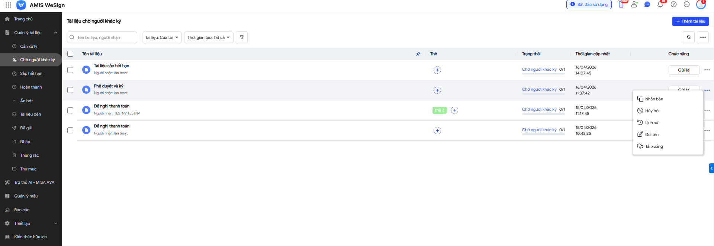Image resolution: width=714 pixels, height=246 pixels.
Task: Click the Thêm tài liệu button
Action: [x=690, y=21]
